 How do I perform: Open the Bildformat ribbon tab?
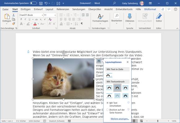click(150, 9)
